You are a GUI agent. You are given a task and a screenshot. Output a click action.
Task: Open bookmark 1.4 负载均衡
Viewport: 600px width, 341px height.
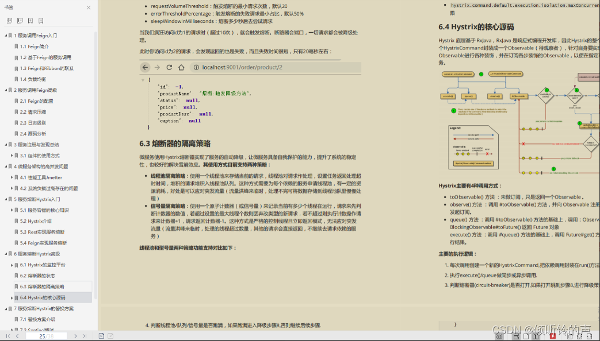coord(33,79)
